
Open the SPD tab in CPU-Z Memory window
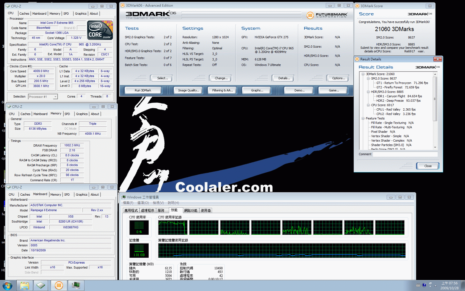click(67, 114)
